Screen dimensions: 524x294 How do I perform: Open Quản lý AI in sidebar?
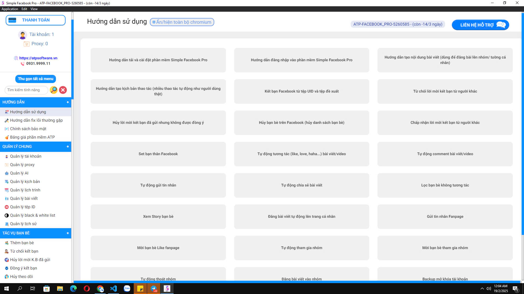[x=19, y=173]
